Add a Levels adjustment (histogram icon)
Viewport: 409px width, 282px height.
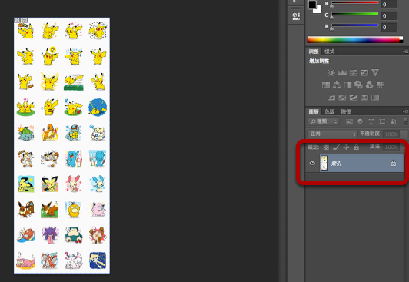click(x=342, y=72)
